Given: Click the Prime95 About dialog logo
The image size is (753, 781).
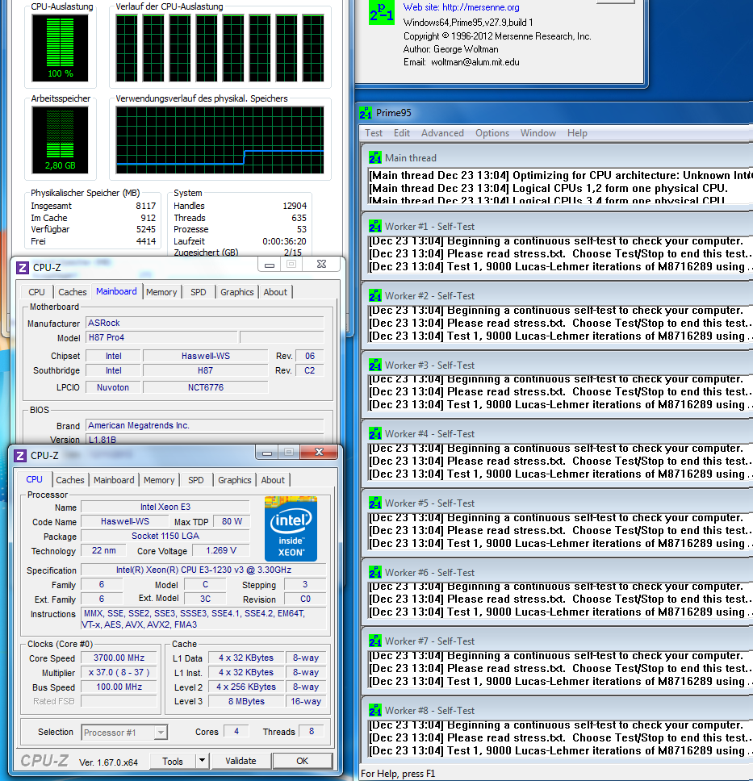Looking at the screenshot, I should (381, 12).
